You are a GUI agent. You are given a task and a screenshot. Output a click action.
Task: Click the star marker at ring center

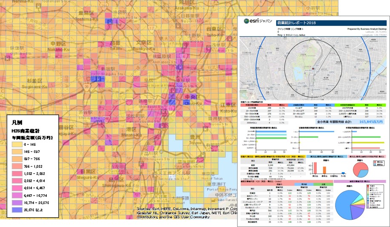click(x=313, y=68)
